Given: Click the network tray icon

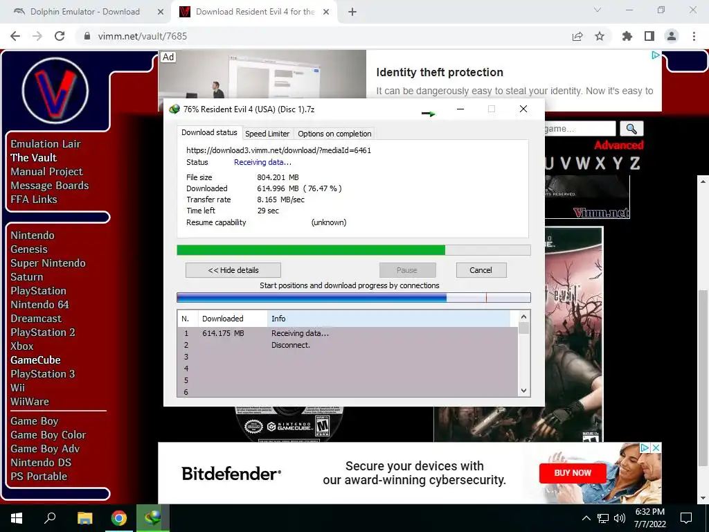Looking at the screenshot, I should (603, 518).
